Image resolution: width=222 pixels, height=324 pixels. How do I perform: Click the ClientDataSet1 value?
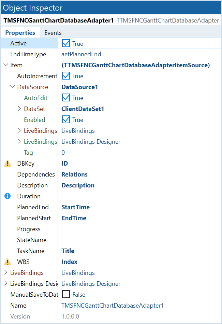point(83,109)
